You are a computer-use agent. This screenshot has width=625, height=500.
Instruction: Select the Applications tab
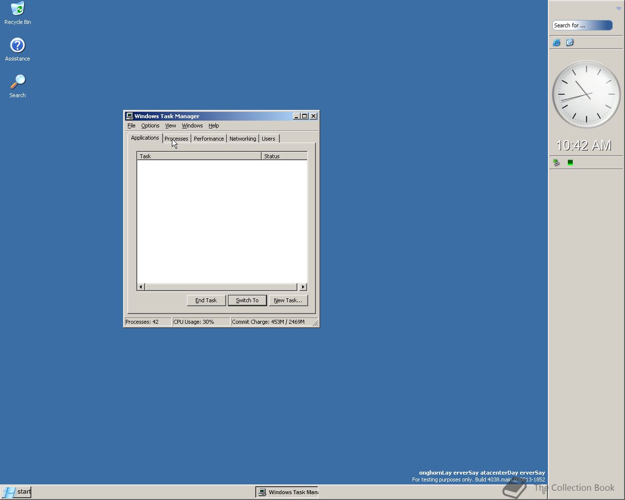145,138
